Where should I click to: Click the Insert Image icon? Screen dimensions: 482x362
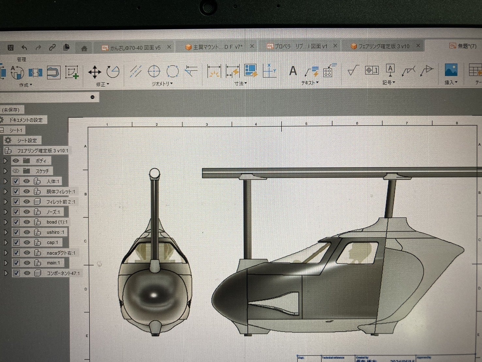coord(451,70)
